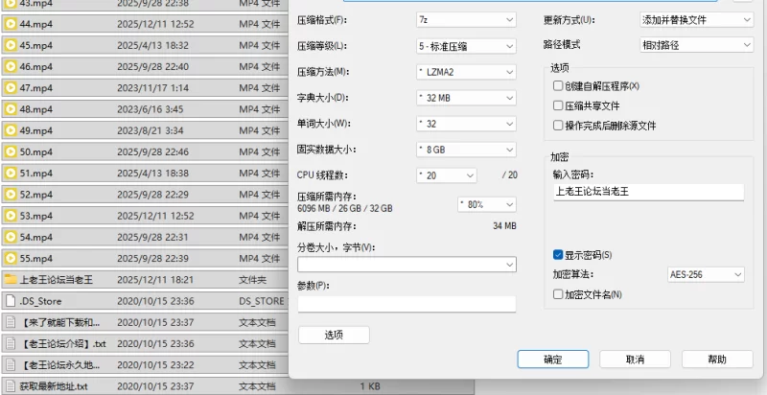
Task: Click the video icon of 44.mp4
Action: [11, 24]
